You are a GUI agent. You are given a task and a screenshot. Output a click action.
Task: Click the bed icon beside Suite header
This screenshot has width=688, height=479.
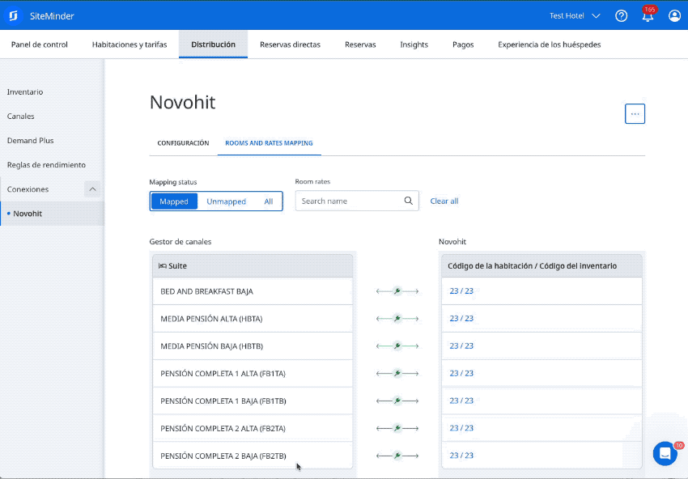pos(163,266)
